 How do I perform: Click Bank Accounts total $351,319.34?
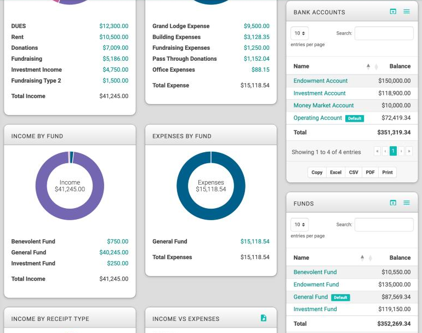pos(394,133)
